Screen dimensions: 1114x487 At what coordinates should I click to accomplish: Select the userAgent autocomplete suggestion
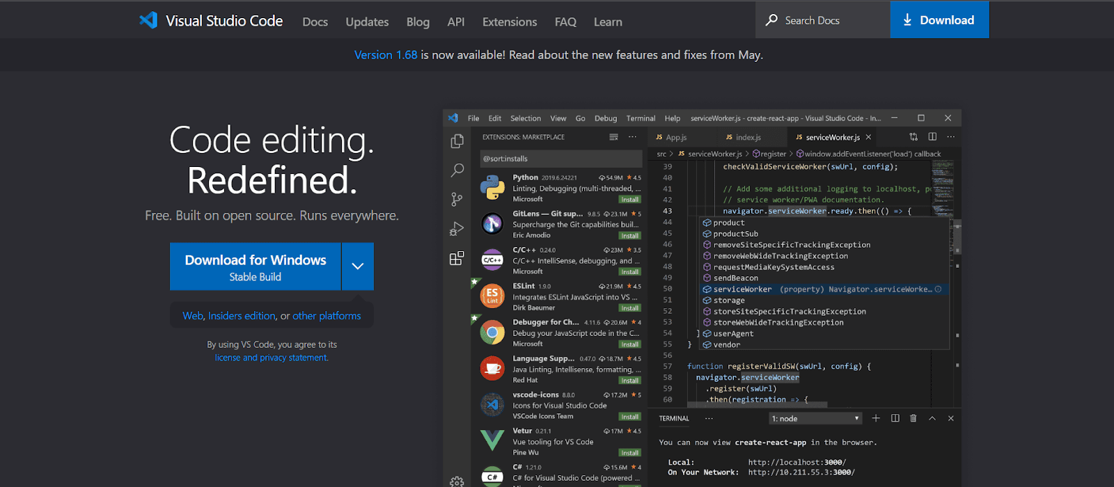(x=824, y=334)
